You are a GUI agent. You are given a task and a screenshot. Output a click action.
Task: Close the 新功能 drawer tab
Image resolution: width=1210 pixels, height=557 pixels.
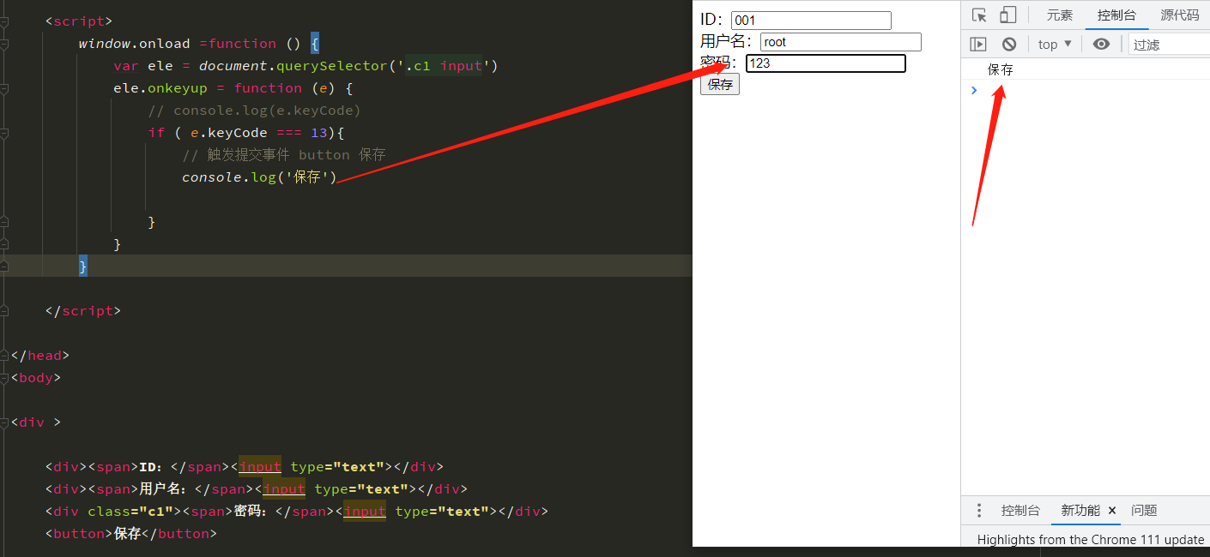(1112, 511)
